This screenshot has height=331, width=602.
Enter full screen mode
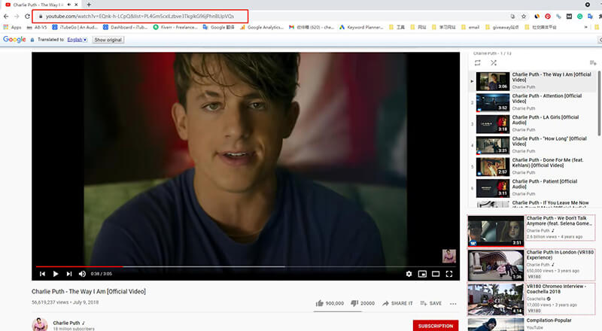pos(448,274)
